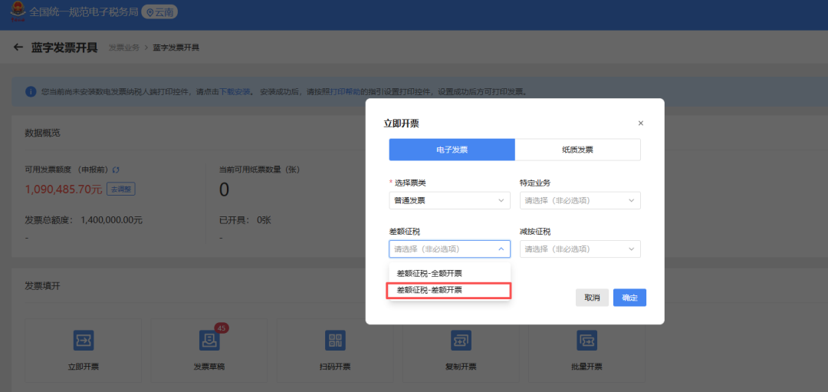This screenshot has height=392, width=828.
Task: Refresh the available invoice quota
Action: point(117,170)
